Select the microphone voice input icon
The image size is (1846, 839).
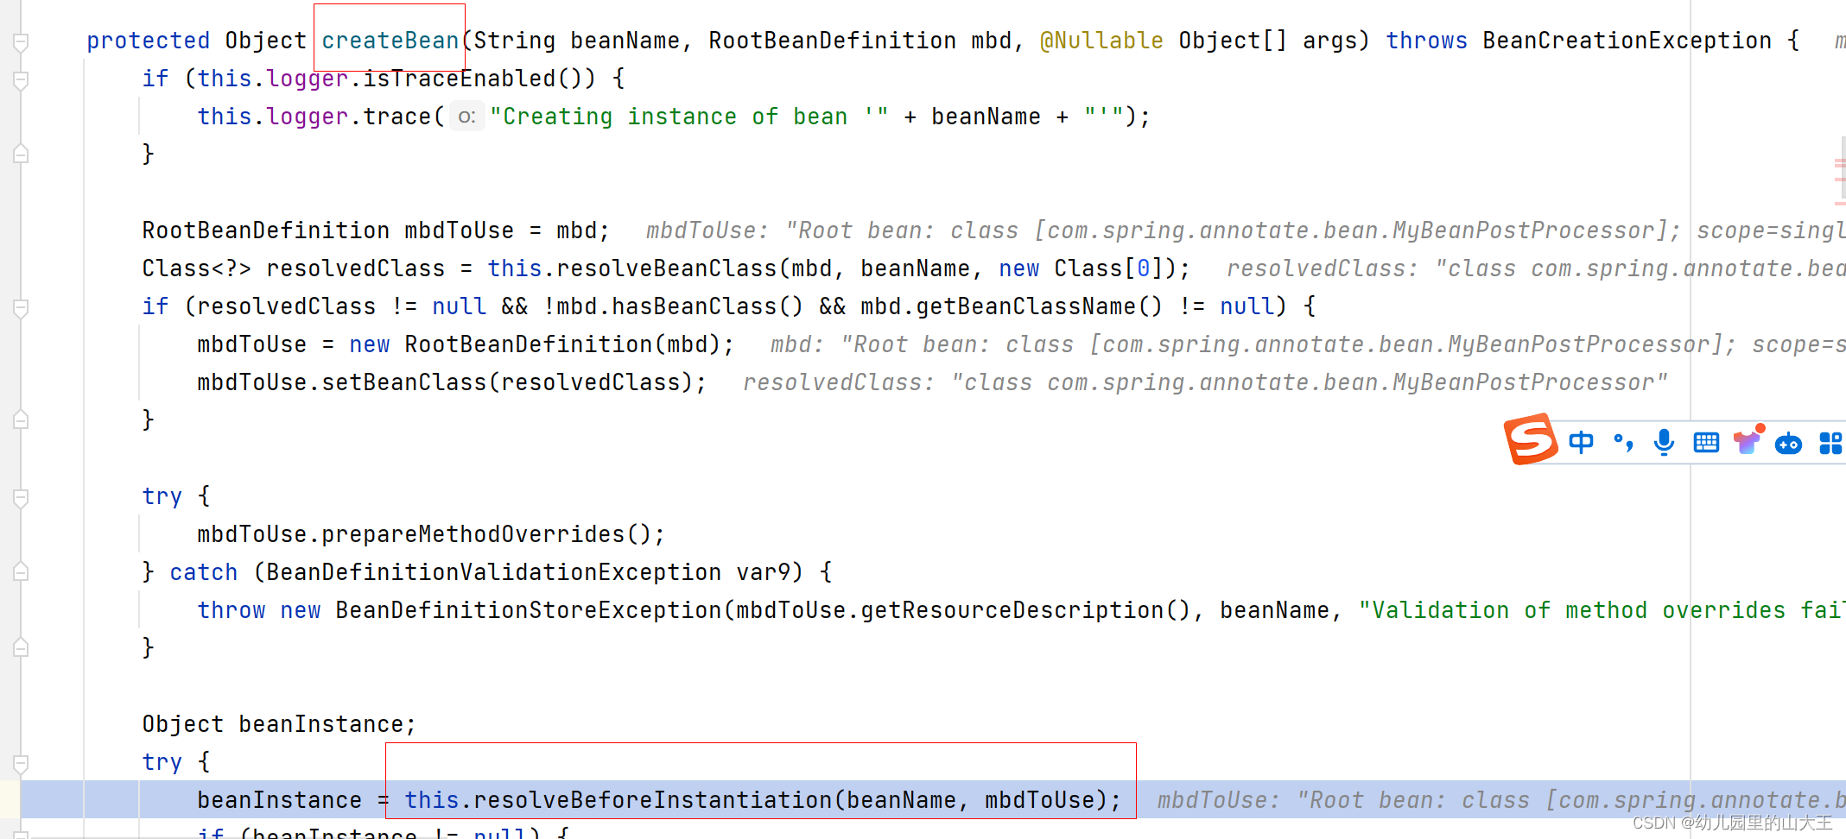1663,442
